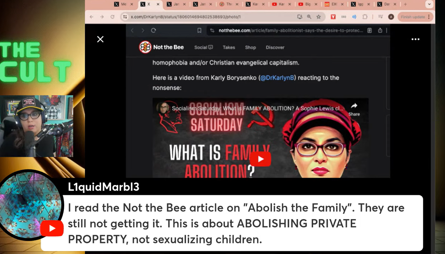Viewport: 445px width, 254px height.
Task: Click the Finish update button
Action: point(413,17)
